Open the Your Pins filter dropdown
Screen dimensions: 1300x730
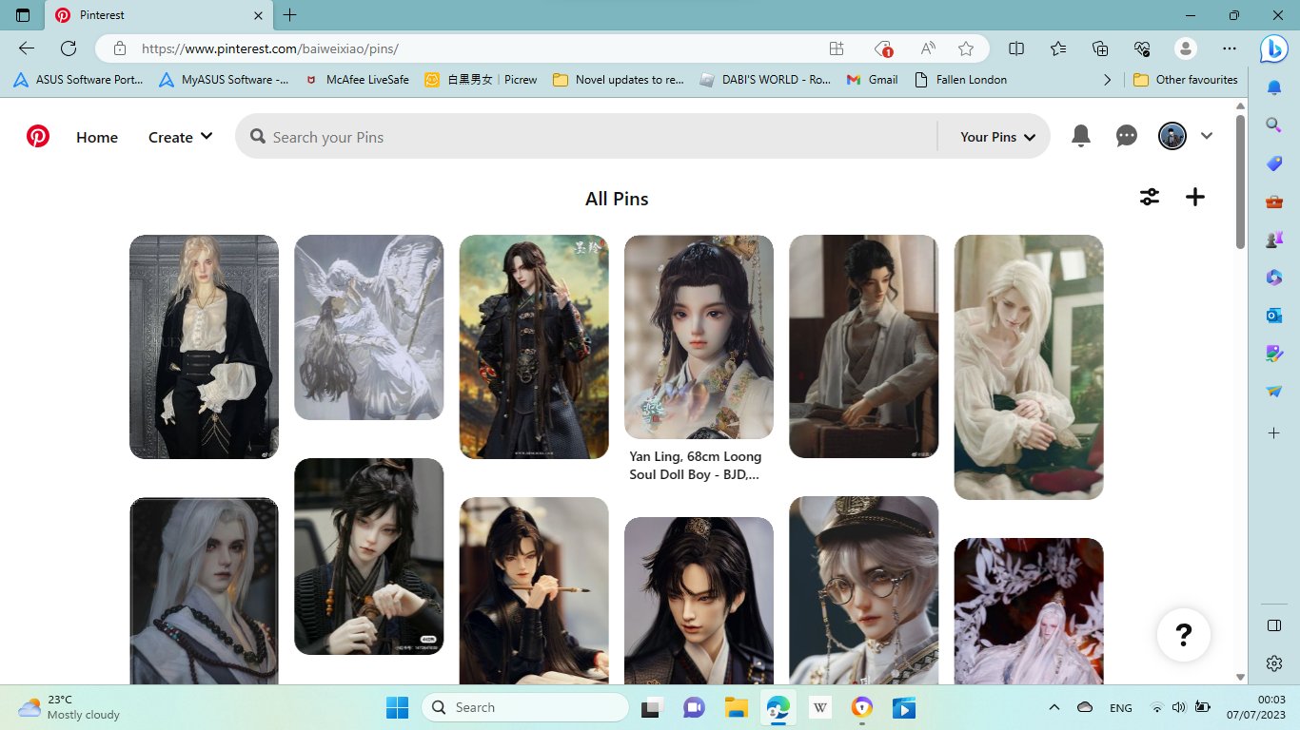997,137
